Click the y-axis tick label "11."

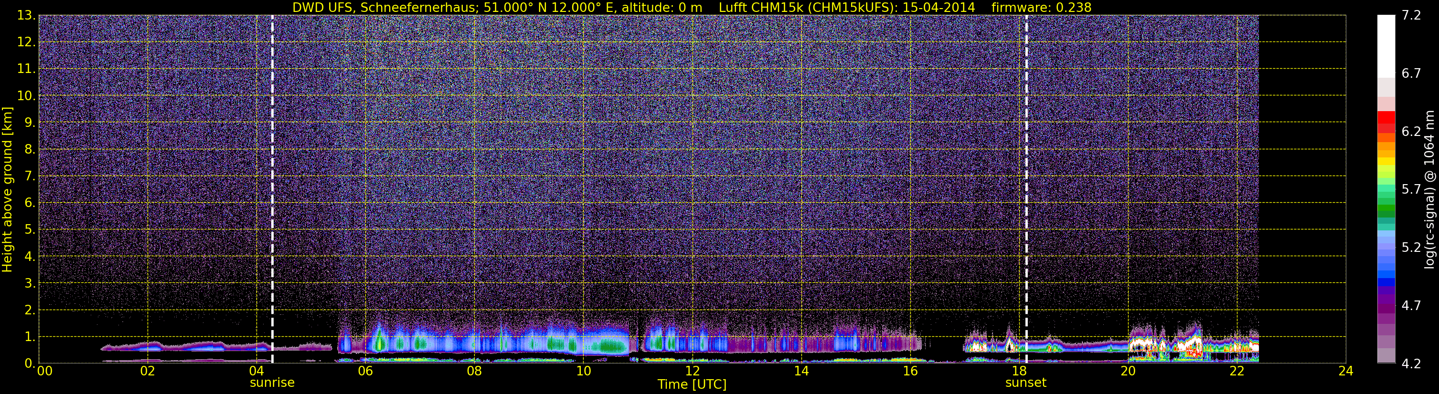coord(27,69)
